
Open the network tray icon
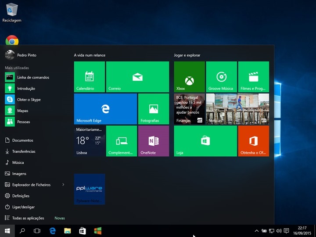(272, 231)
